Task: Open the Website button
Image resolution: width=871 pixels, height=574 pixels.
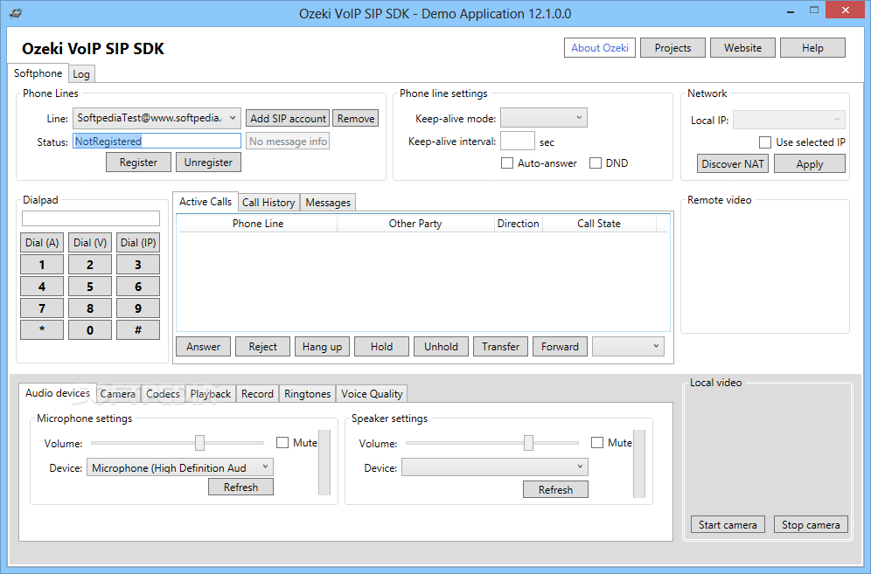Action: coord(742,48)
